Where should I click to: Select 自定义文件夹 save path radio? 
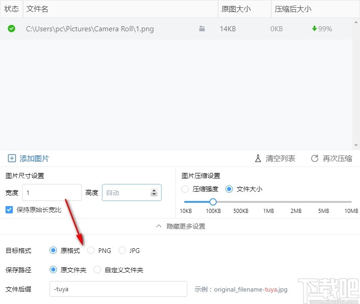point(97,270)
